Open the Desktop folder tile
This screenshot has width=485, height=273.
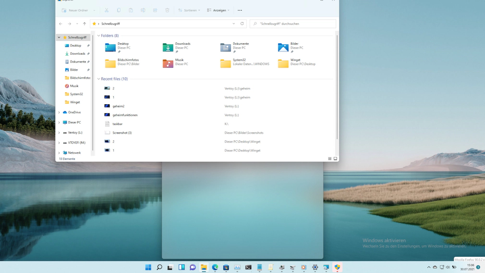[118, 48]
